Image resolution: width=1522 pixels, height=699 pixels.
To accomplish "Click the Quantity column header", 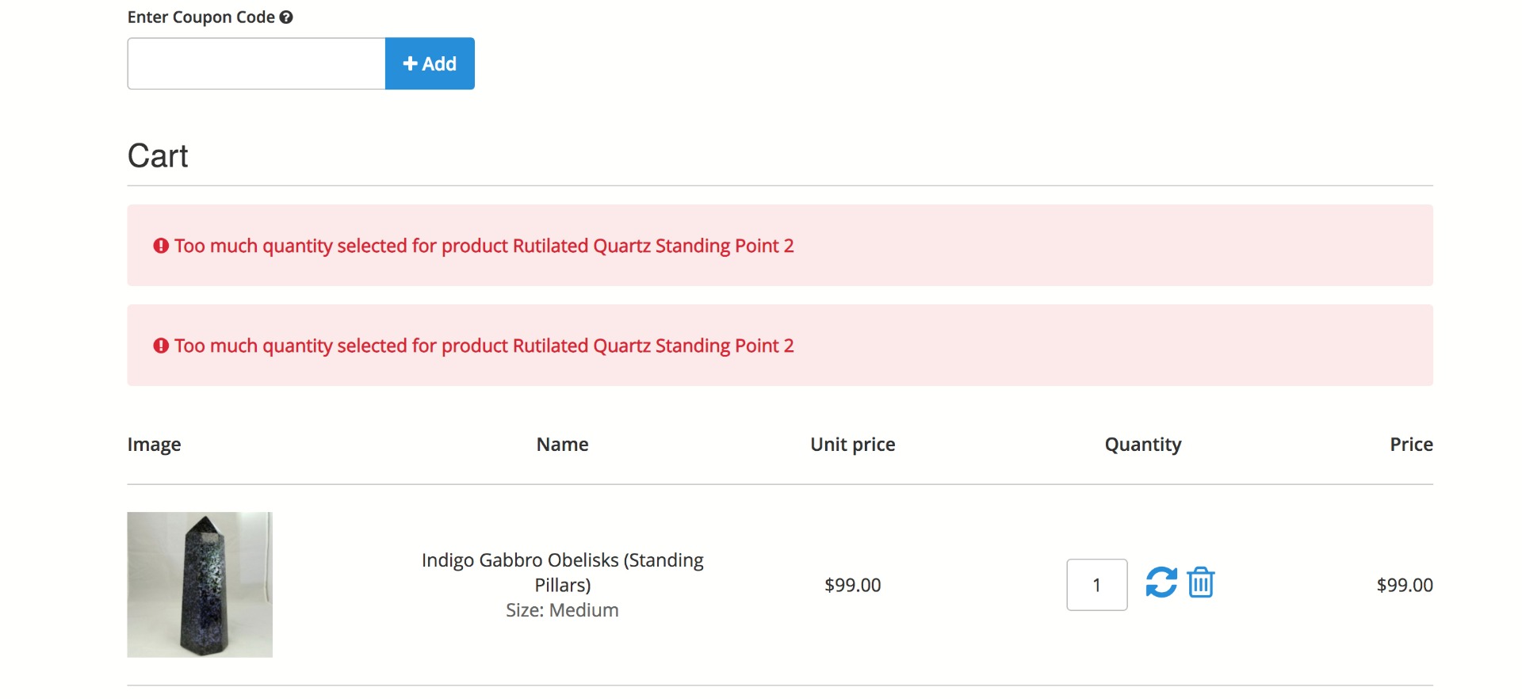I will click(1142, 445).
